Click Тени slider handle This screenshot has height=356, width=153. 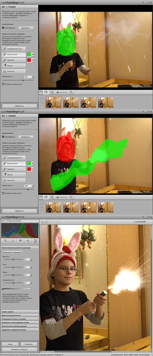(13, 267)
